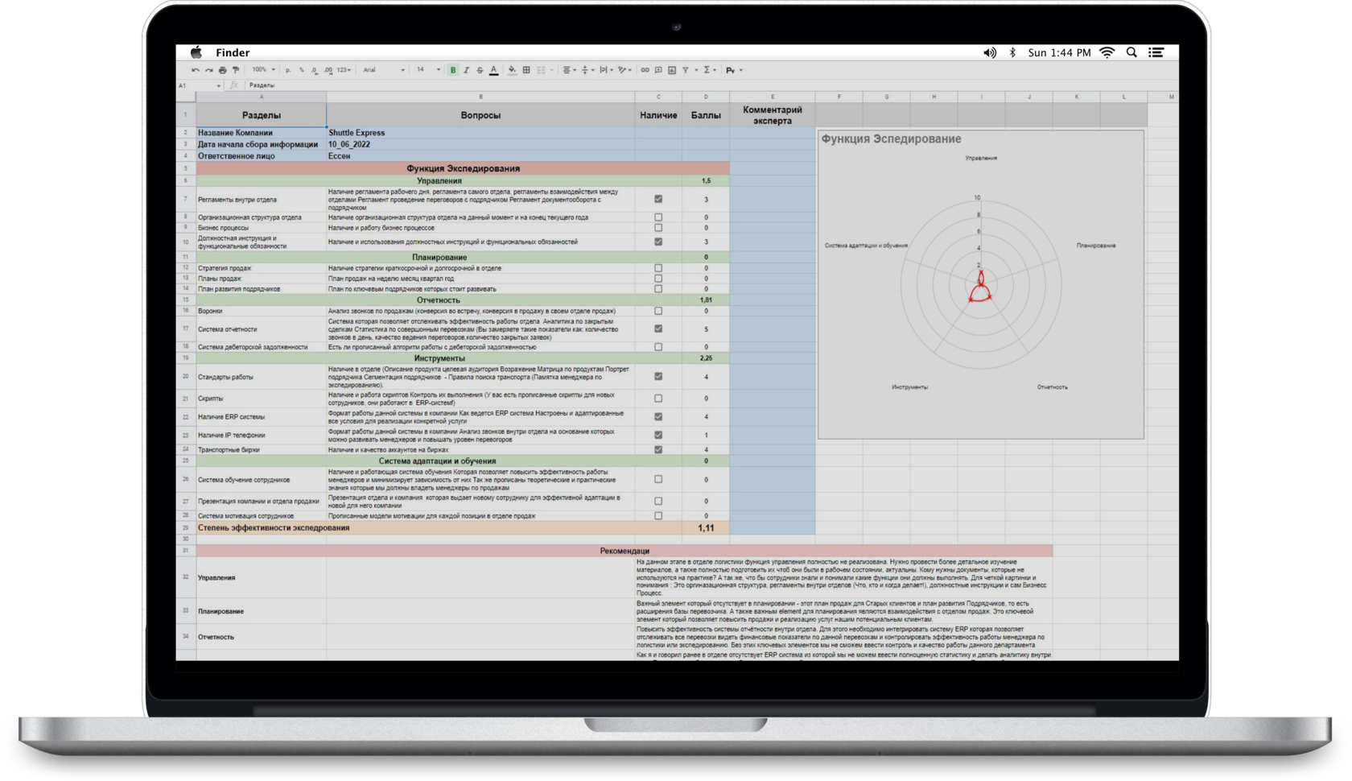Apply the paint format tool
The width and height of the screenshot is (1352, 781).
[236, 70]
